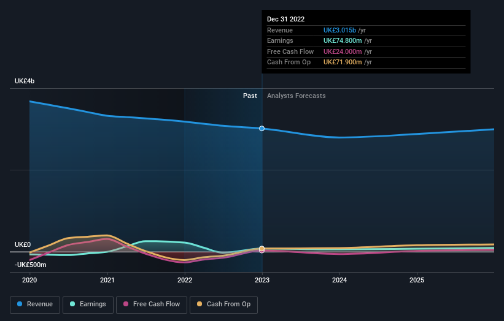Toggle the Earnings series legend button
Image resolution: width=504 pixels, height=321 pixels.
pos(88,304)
